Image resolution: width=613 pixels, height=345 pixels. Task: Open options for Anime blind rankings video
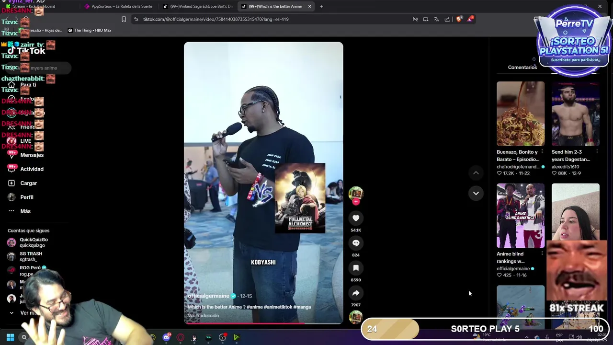[542, 254]
